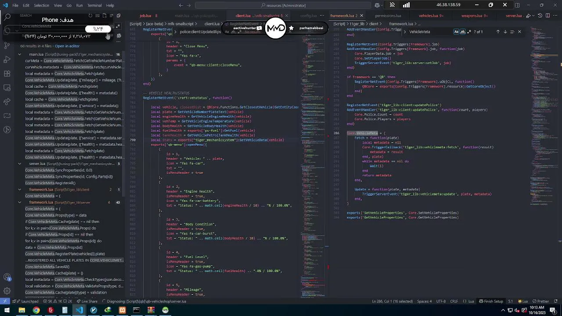Open File Explorer from the taskbar

point(22,310)
